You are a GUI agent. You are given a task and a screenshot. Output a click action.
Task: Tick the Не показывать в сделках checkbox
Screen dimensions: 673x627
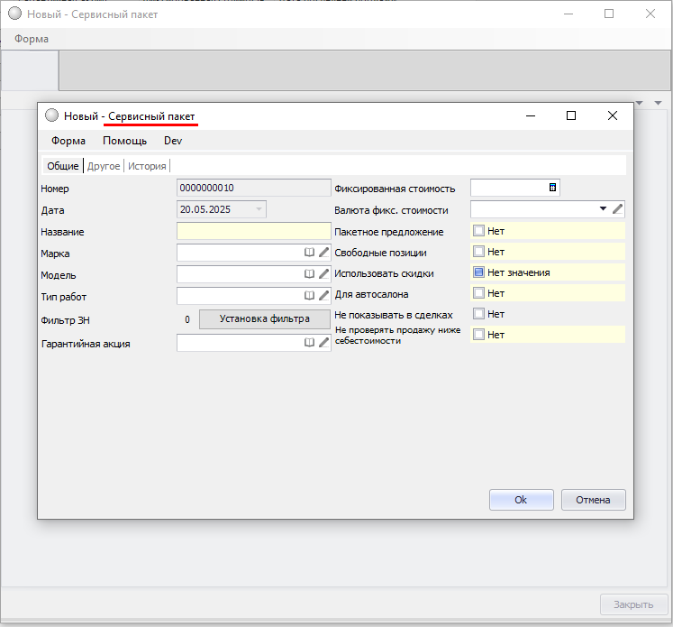[x=478, y=314]
